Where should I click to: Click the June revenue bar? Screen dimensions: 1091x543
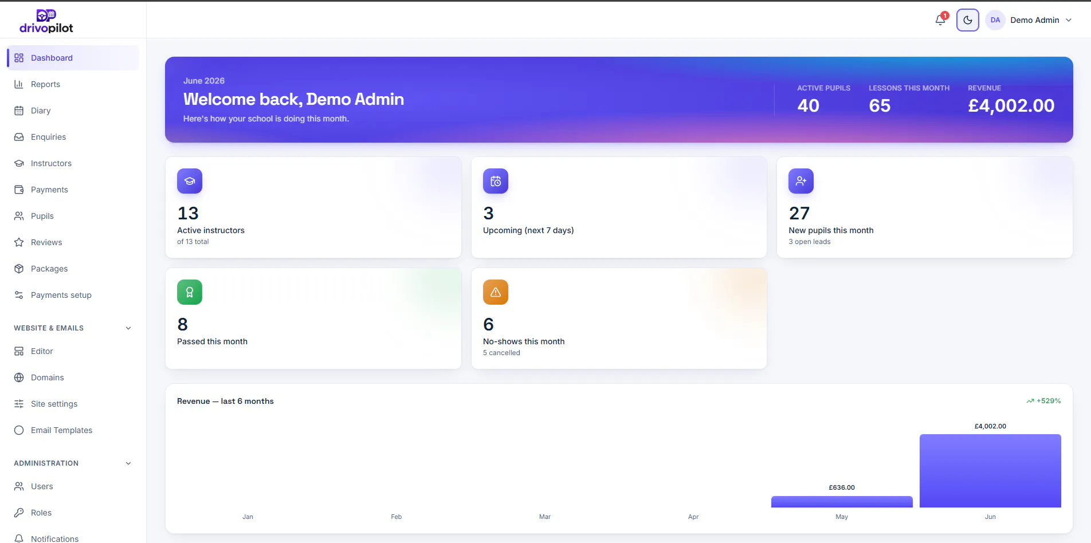(x=990, y=471)
